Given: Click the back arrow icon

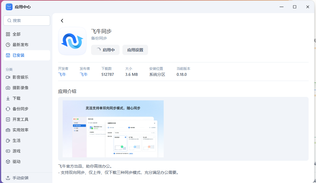Looking at the screenshot, I should point(62,21).
